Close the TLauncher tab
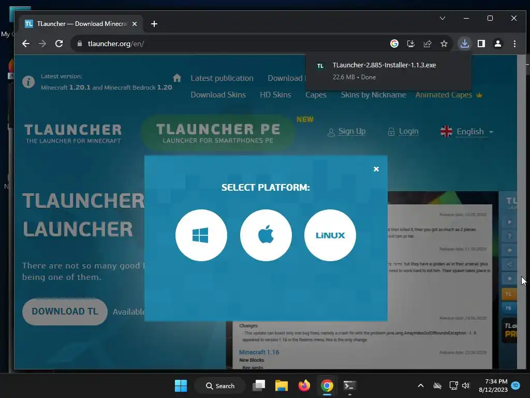This screenshot has height=398, width=530. (135, 24)
